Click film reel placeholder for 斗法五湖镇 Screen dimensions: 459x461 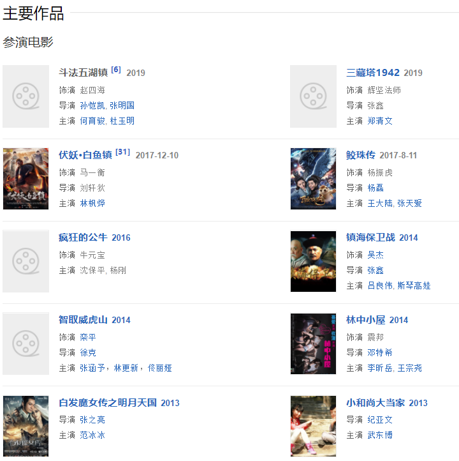tap(26, 96)
